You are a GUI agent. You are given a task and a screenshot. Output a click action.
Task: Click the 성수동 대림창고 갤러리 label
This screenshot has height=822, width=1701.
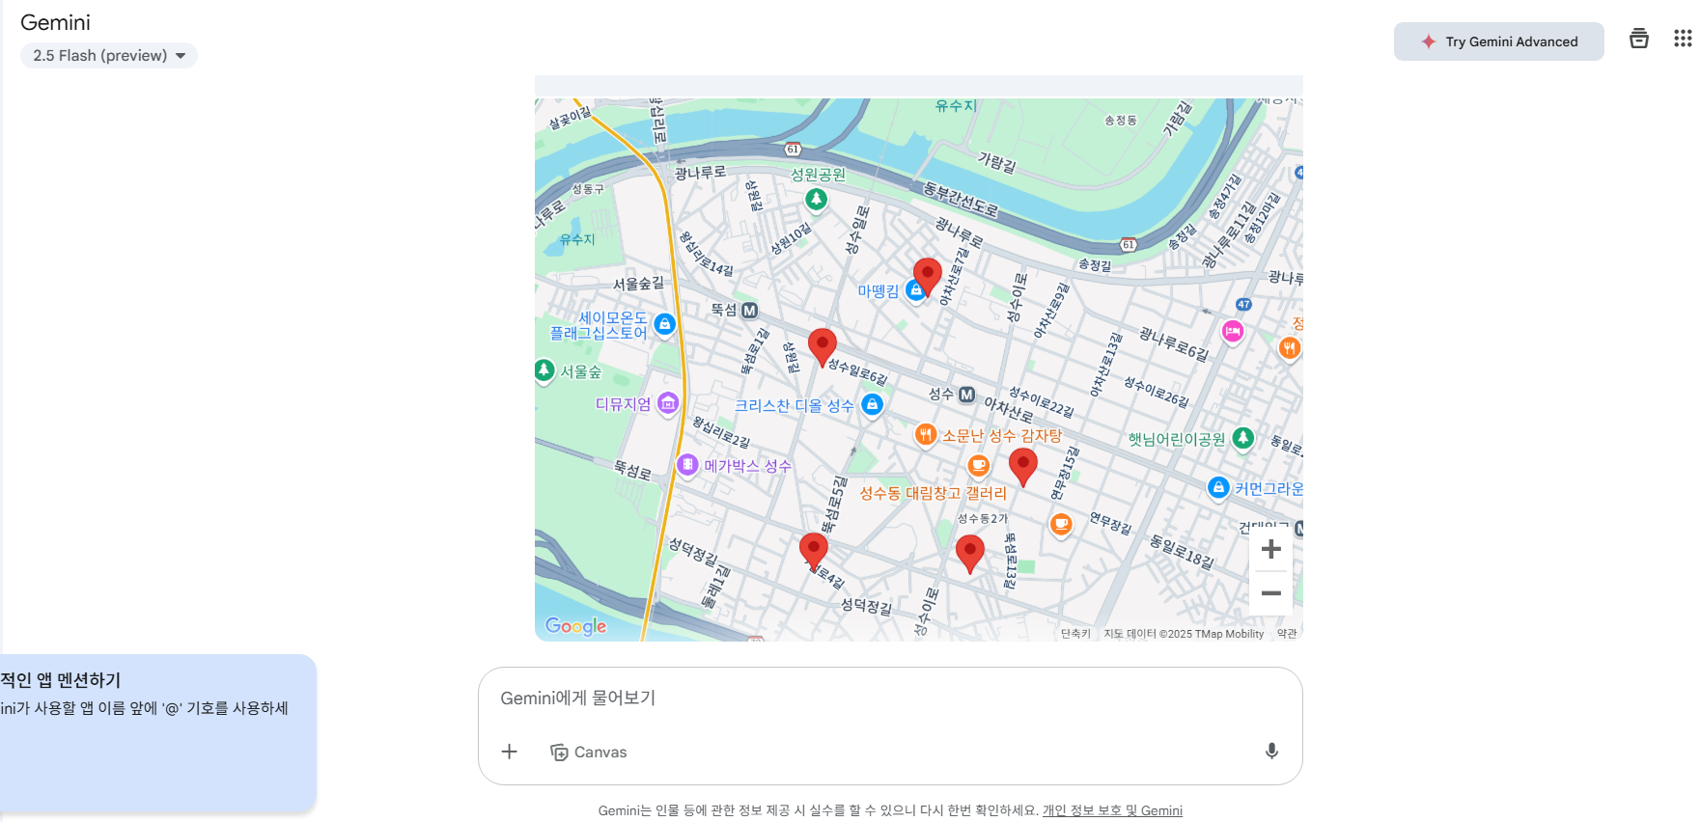(x=933, y=493)
